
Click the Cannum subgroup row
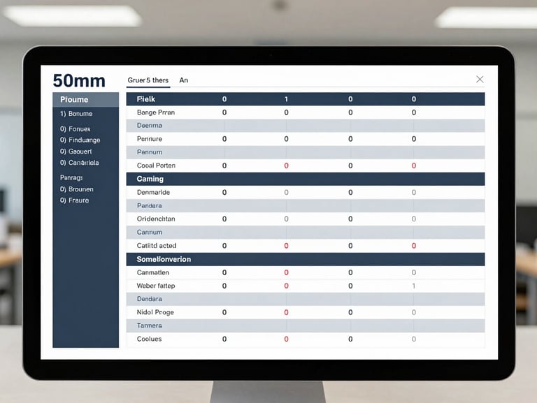(306, 233)
